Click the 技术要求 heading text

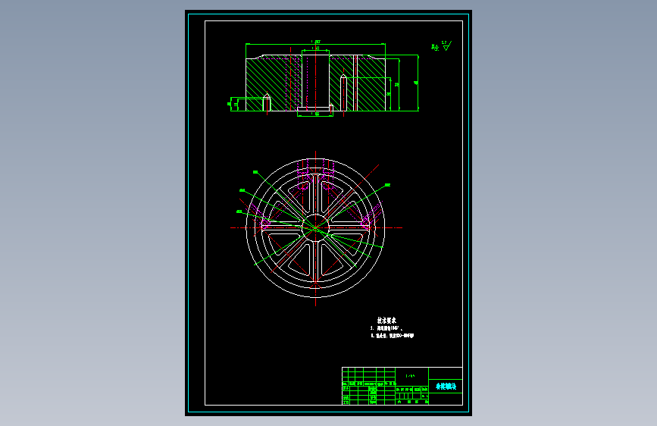click(386, 321)
